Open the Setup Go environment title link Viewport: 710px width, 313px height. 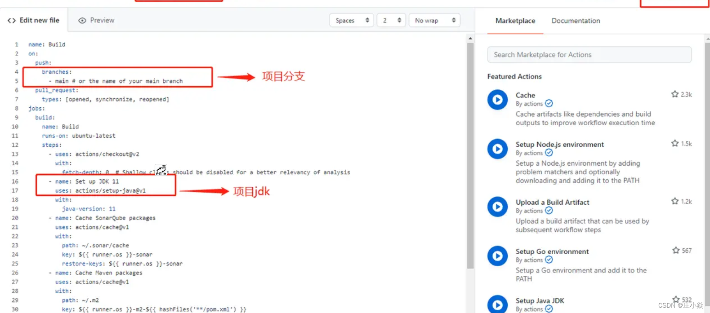(x=552, y=251)
